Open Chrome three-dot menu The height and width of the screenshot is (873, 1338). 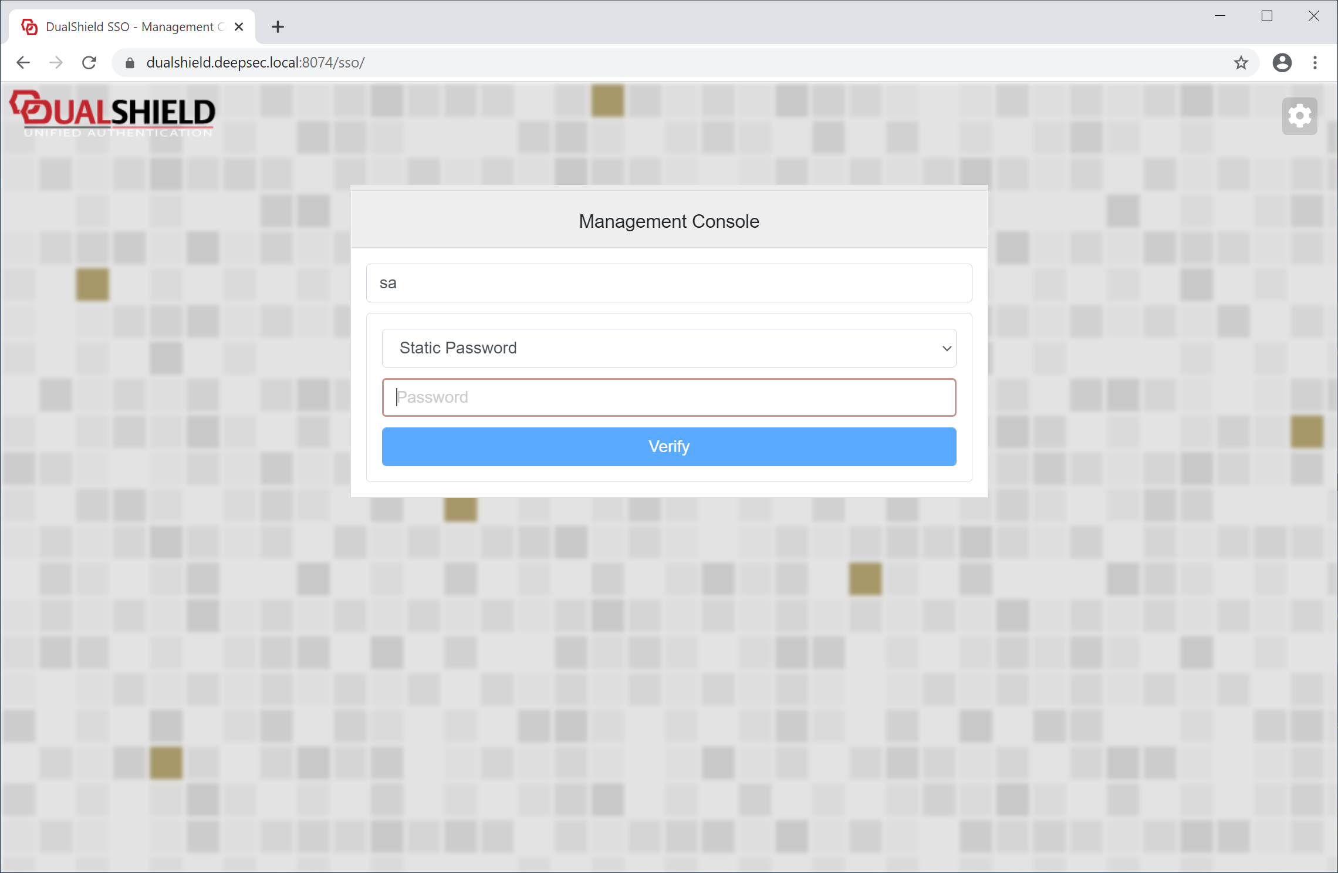(1315, 63)
